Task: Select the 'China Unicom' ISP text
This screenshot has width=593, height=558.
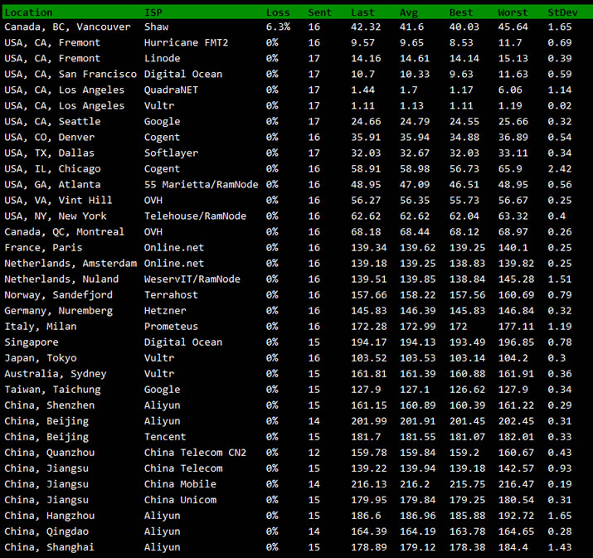Action: 180,500
